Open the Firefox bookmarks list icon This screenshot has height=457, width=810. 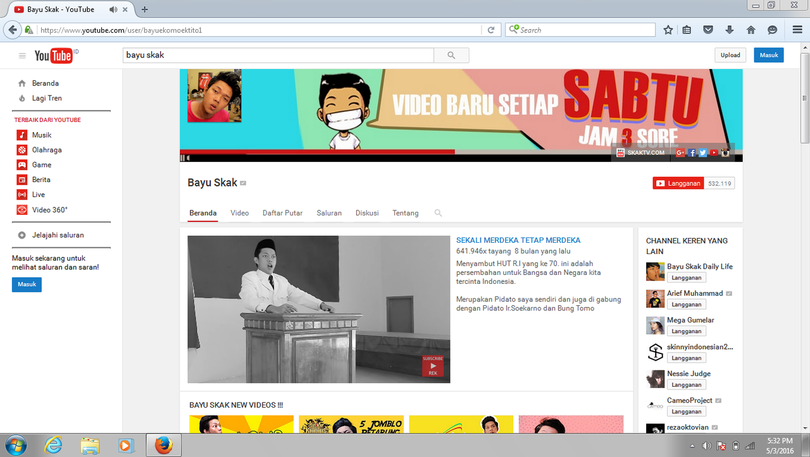687,30
